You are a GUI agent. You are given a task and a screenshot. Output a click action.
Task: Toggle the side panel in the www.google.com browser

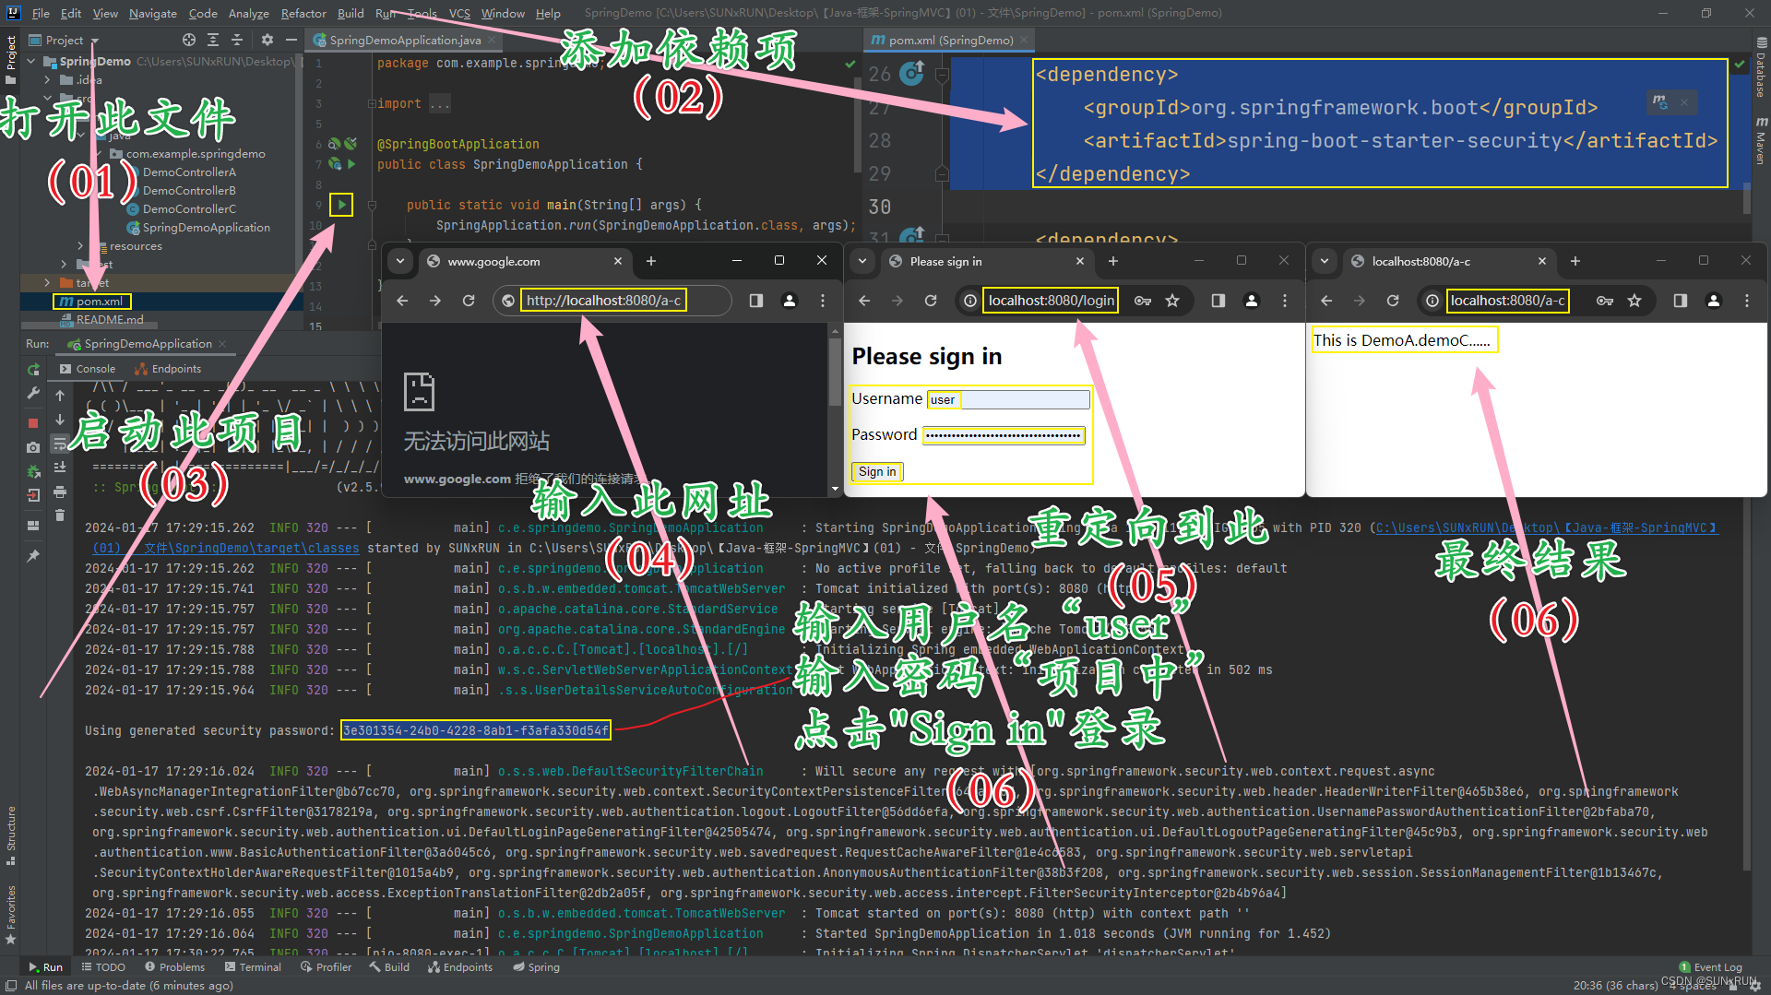pos(756,301)
